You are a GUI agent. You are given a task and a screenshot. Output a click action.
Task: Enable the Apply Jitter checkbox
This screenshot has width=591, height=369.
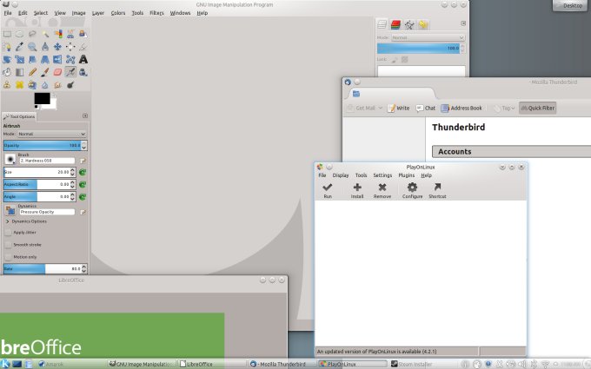coord(8,233)
